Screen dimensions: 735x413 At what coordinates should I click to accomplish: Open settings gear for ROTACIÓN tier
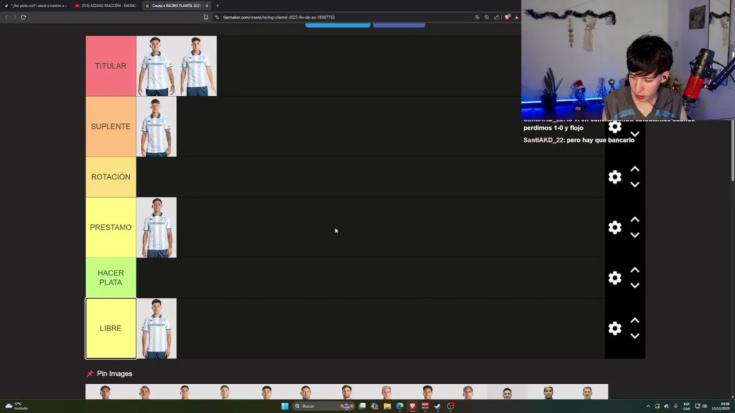tap(615, 177)
